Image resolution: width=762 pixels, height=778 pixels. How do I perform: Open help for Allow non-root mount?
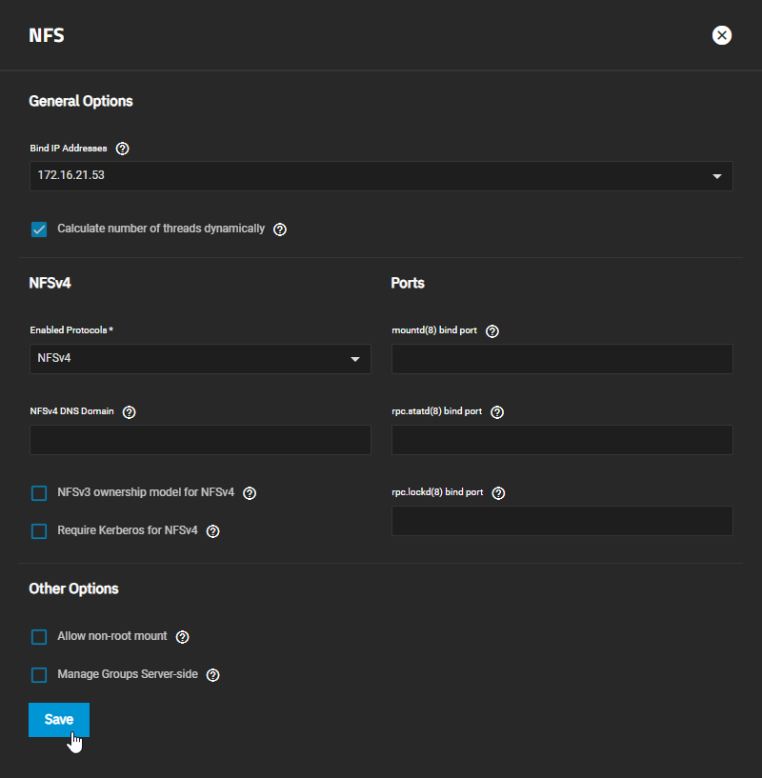click(x=182, y=636)
